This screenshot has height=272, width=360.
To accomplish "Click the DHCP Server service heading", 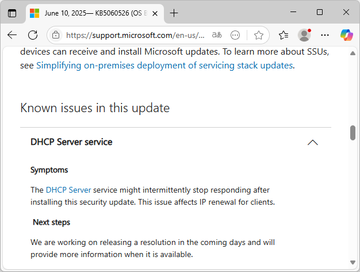I will click(71, 142).
